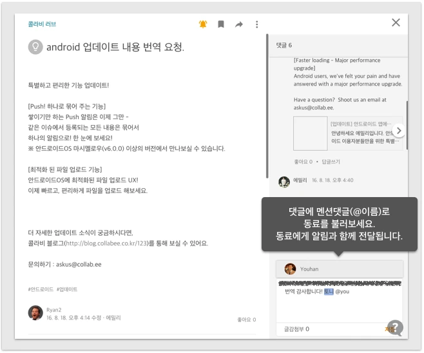Click the 글감첨부 0 attachment button
This screenshot has height=353, width=424.
pyautogui.click(x=296, y=329)
